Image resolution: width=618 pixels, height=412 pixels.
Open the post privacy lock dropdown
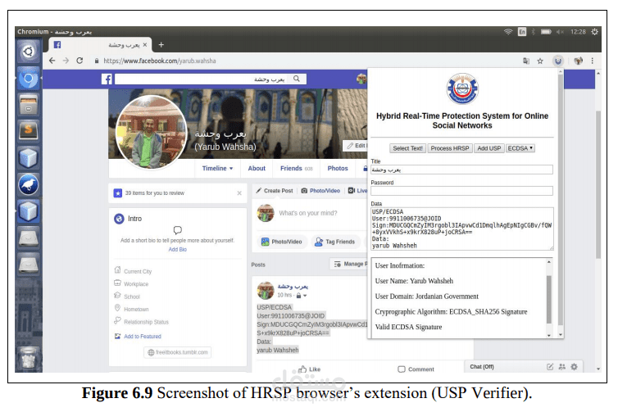click(x=301, y=296)
